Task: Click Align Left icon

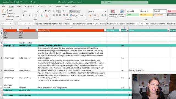Action: coord(54,15)
